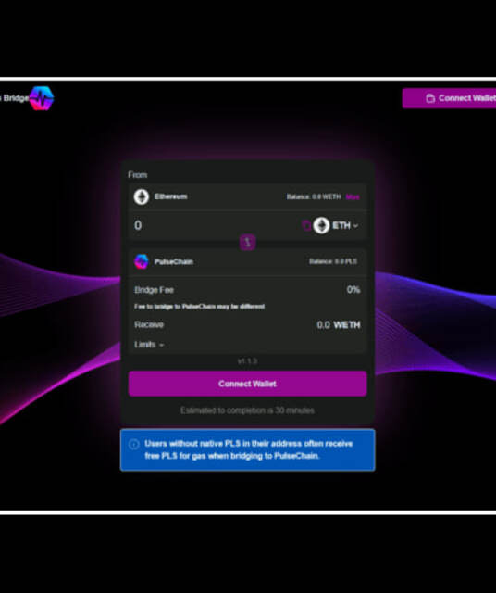Click the large Connect Wallet button in card
496x593 pixels.
click(247, 384)
